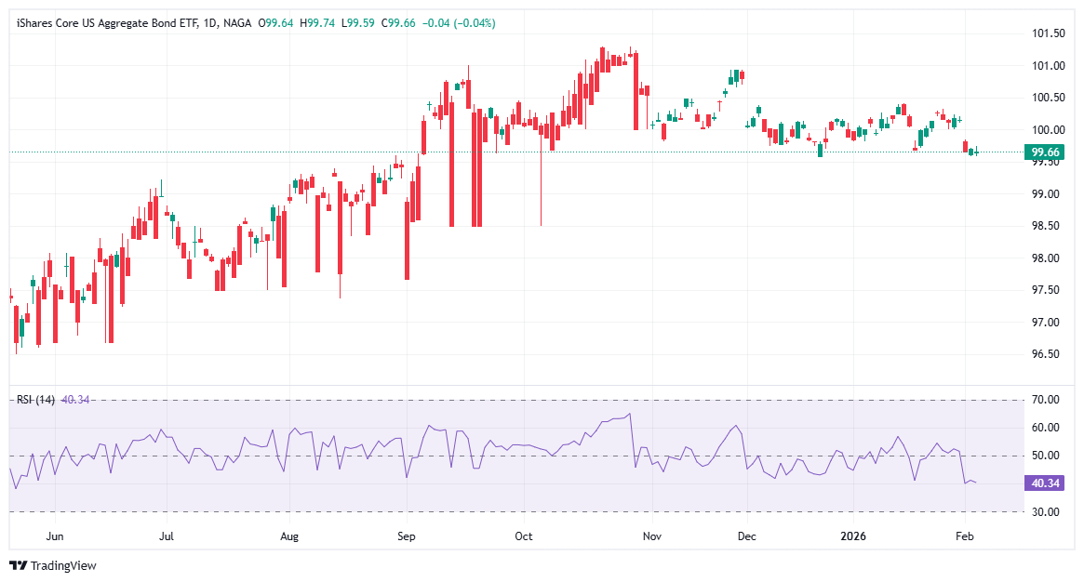
Task: Click the 101.50 price axis label
Action: 1048,33
